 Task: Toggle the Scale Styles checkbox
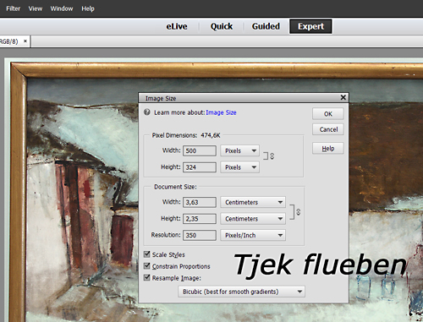147,254
